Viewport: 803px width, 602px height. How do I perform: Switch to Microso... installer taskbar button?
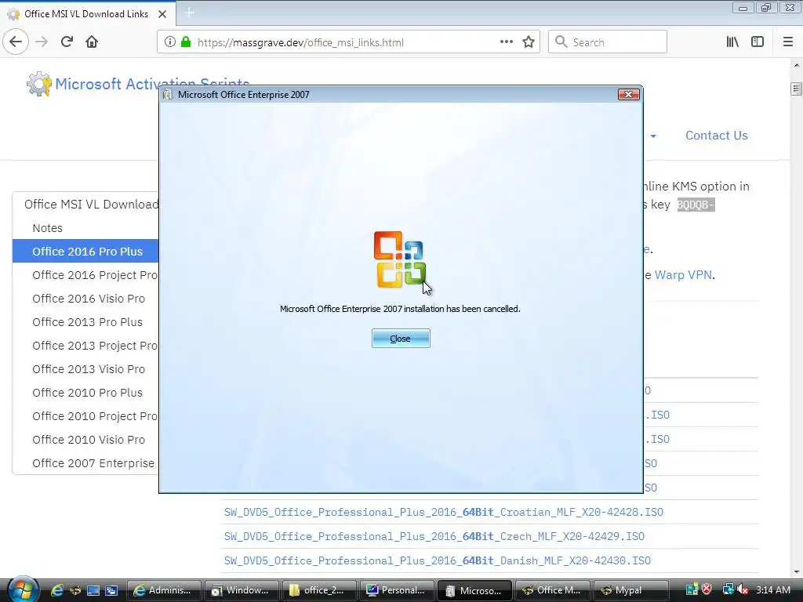474,590
